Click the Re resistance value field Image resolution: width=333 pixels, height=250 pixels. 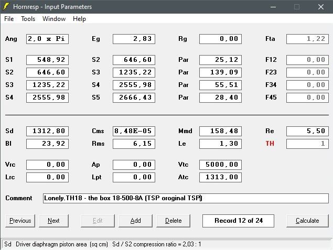point(307,131)
